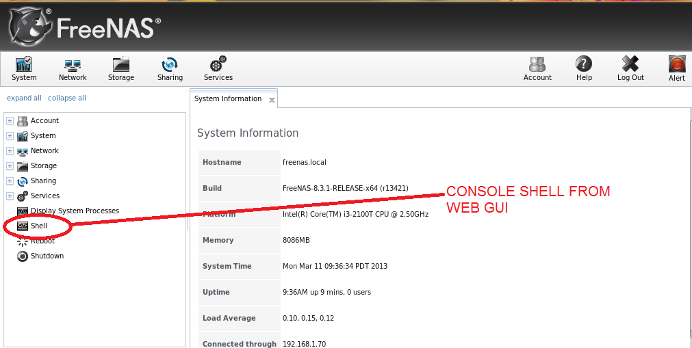Click the Display System Processes icon

click(23, 211)
